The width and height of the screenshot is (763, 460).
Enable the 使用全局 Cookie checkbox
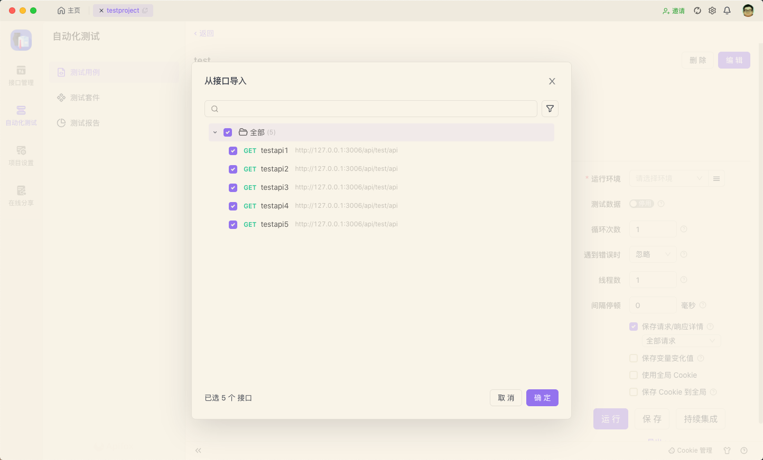[634, 375]
